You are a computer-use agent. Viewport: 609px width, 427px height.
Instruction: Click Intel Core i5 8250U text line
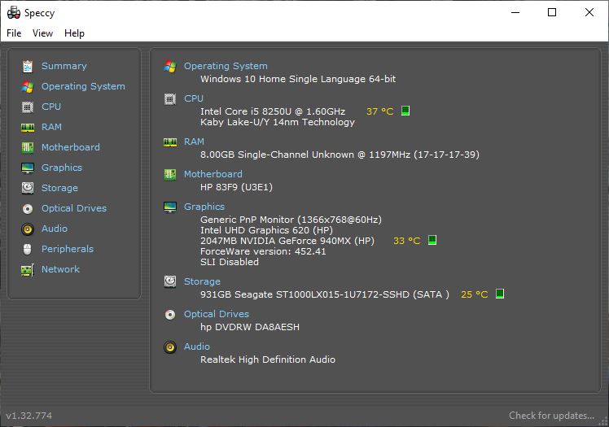pyautogui.click(x=273, y=111)
